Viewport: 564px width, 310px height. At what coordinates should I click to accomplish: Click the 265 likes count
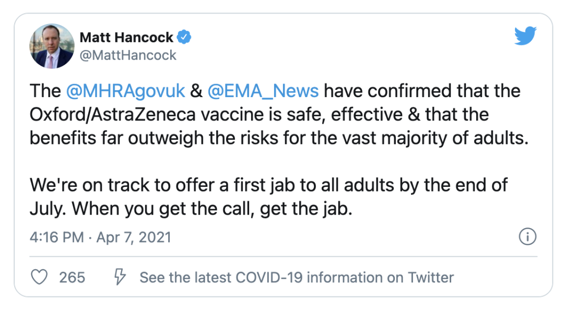72,278
